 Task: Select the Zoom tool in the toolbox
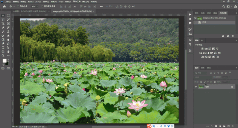pyautogui.click(x=3, y=56)
